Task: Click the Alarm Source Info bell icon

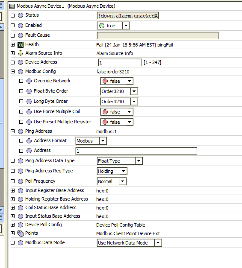Action: click(21, 53)
